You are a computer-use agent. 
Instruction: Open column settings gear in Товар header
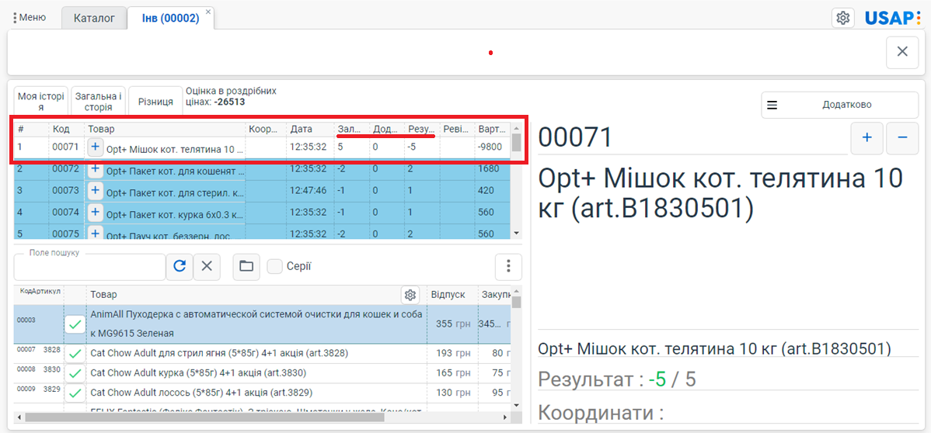409,295
